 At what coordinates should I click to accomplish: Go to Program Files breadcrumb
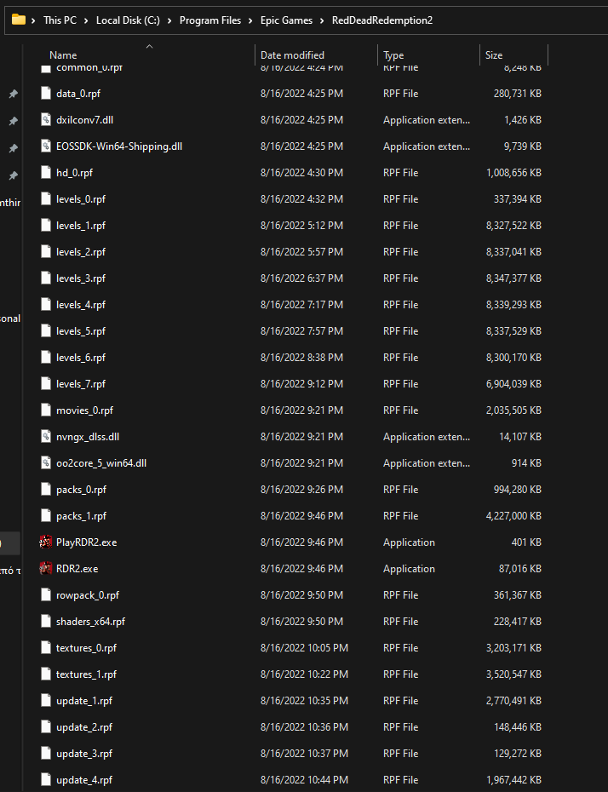click(x=210, y=20)
